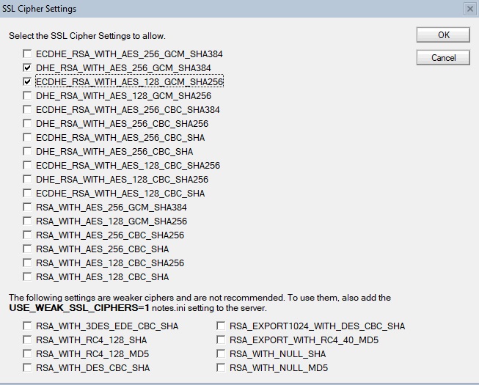Enable ECDHE_RSA_WITH_AES_256_CBC_SHA cipher
The image size is (479, 385).
[27, 137]
